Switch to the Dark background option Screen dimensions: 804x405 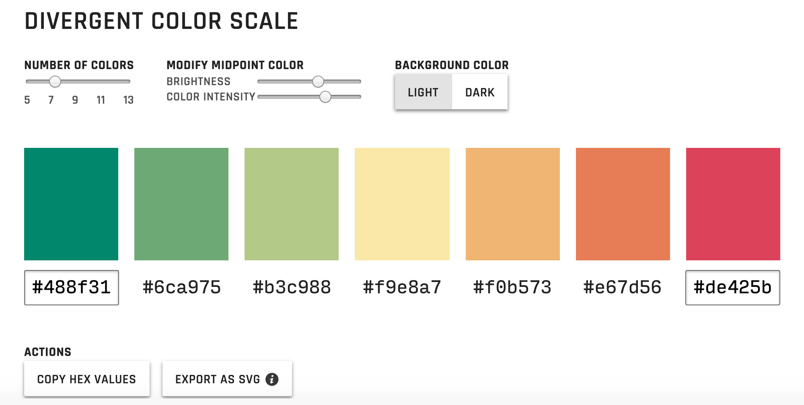480,92
